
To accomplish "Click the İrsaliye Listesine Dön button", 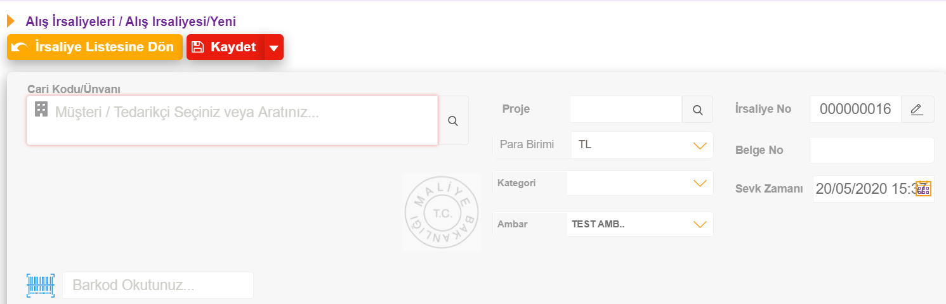I will pyautogui.click(x=95, y=47).
